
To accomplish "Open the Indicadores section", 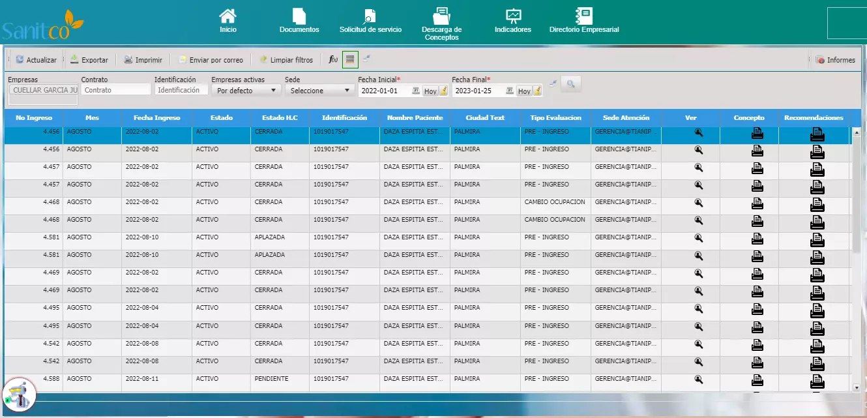I will coord(513,20).
